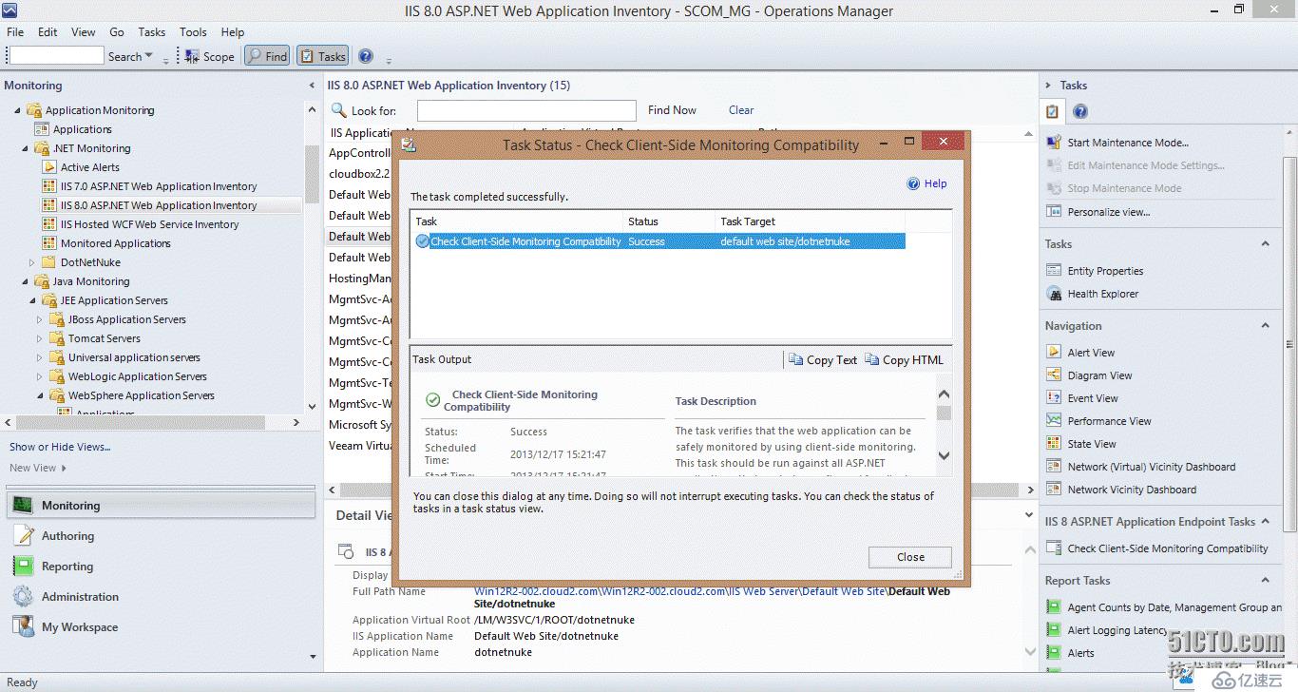Click the Clear link
The width and height of the screenshot is (1298, 692).
[x=741, y=110]
